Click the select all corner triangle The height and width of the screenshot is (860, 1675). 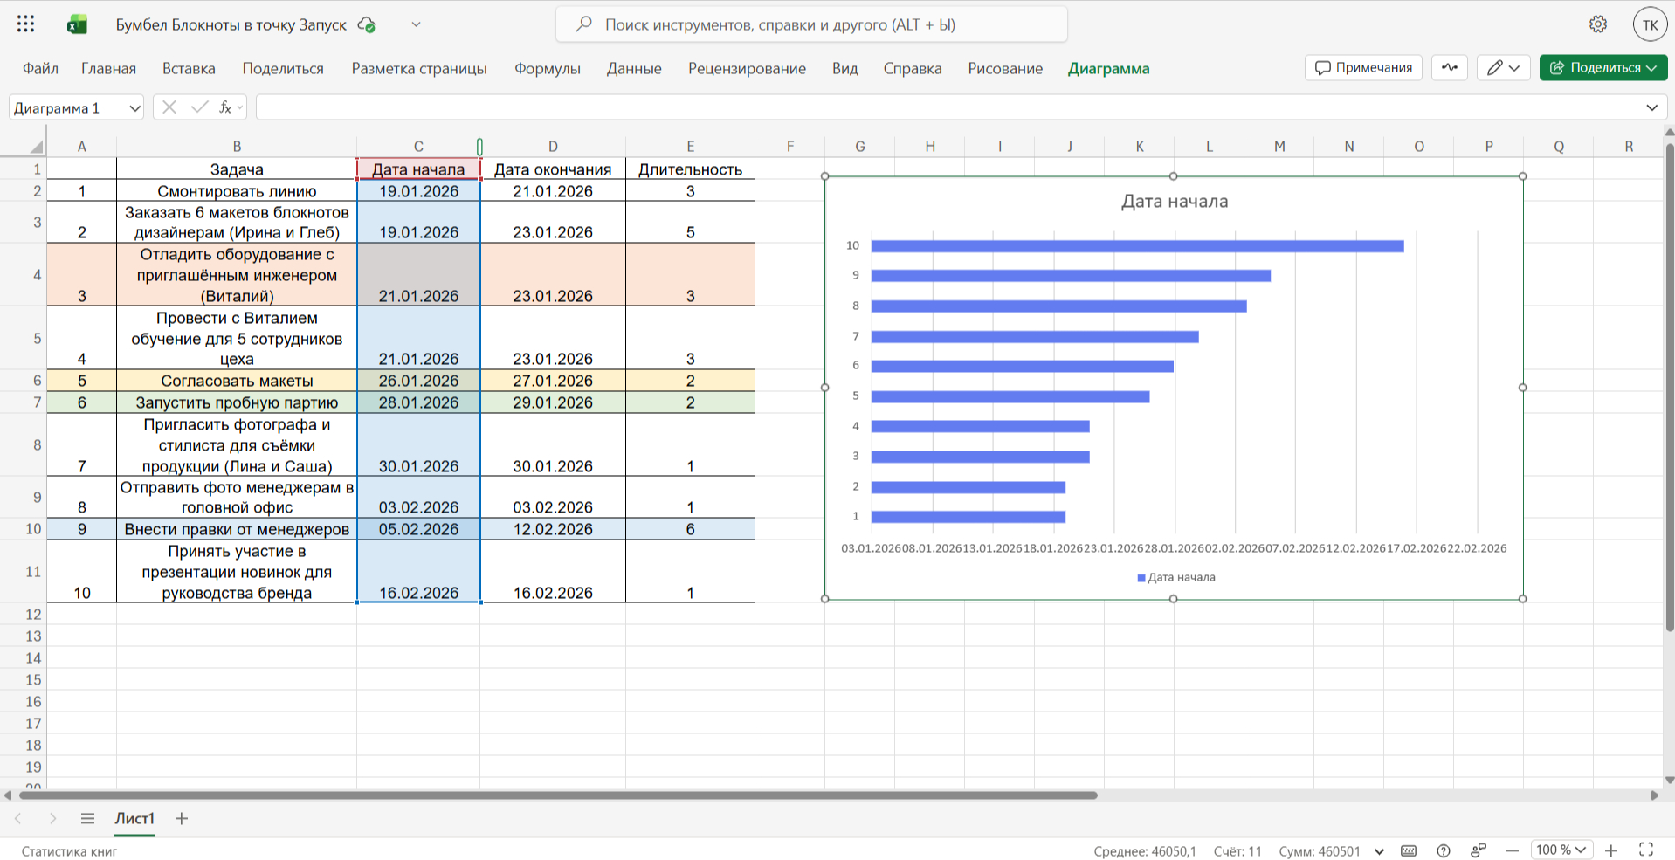click(36, 147)
